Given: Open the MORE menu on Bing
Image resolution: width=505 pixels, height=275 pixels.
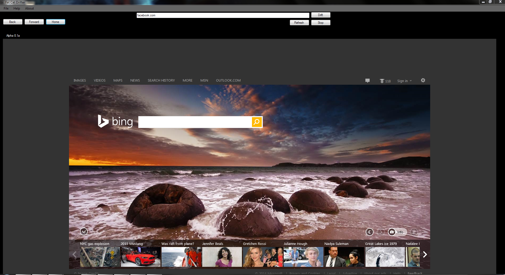Looking at the screenshot, I should coord(187,80).
